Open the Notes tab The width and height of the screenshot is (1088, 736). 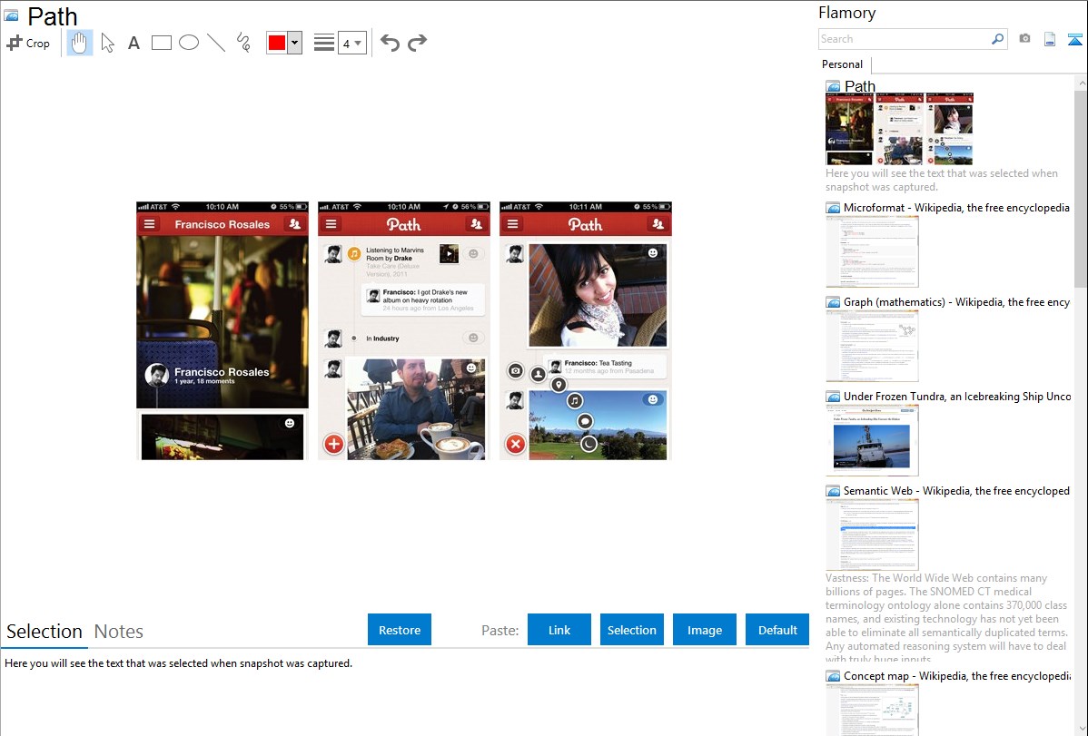coord(119,632)
